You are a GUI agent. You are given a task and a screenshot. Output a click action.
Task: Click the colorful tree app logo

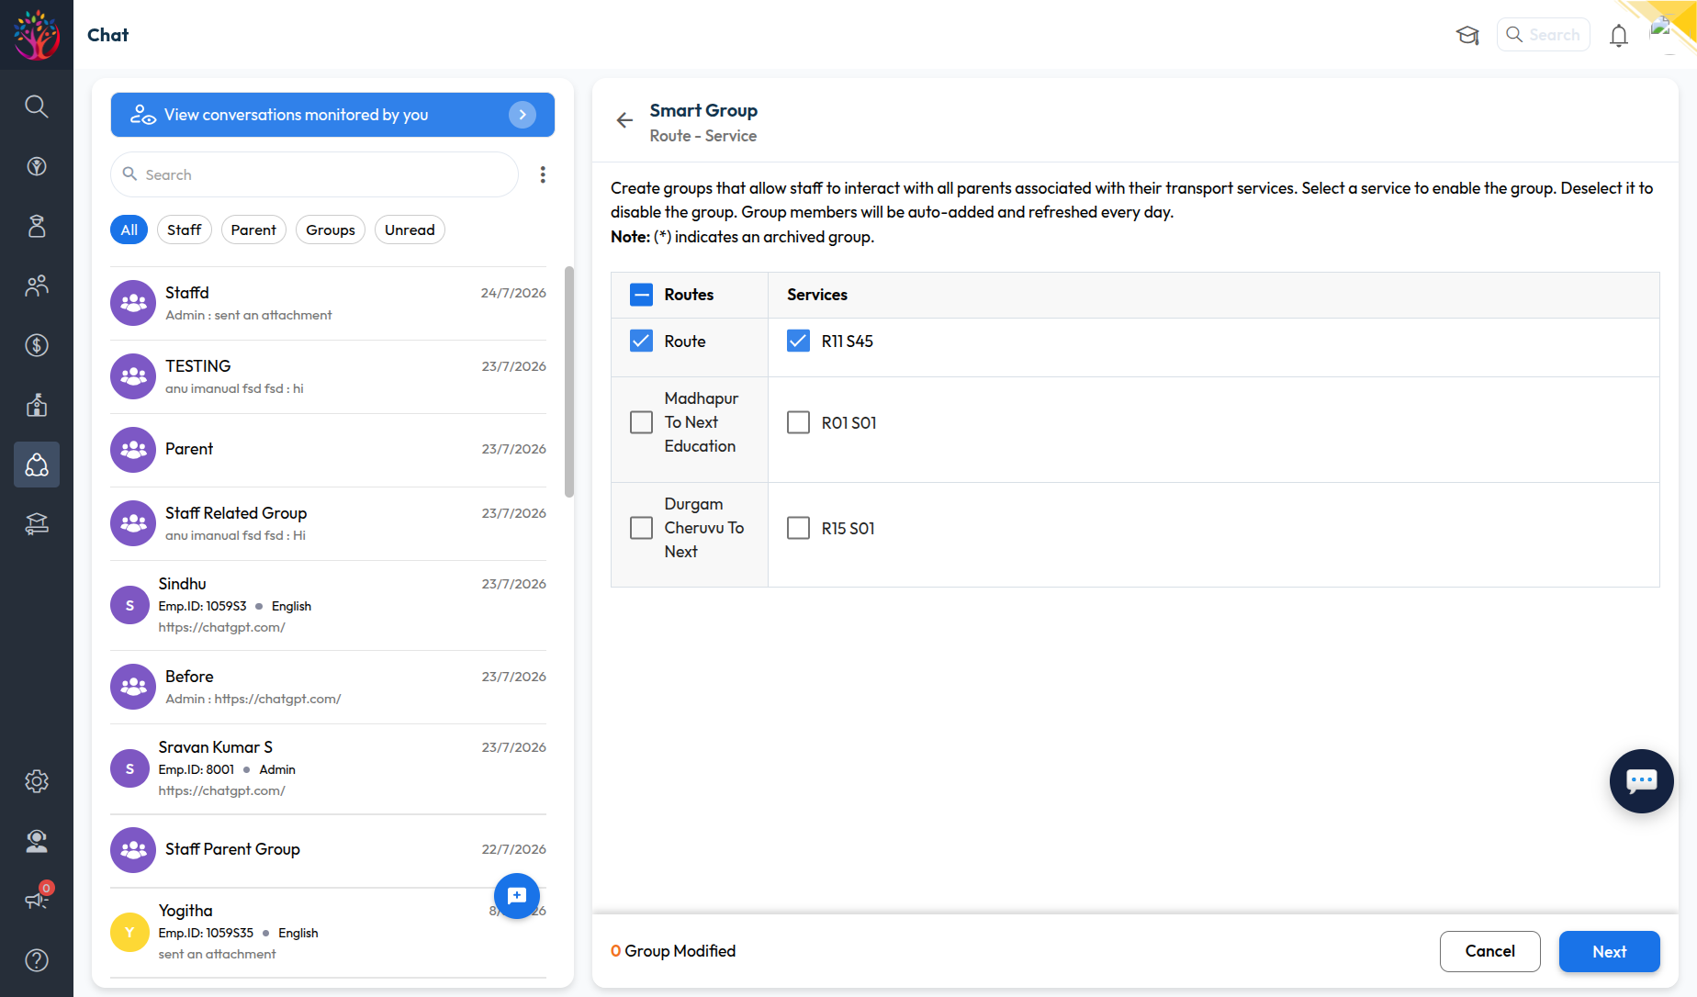click(x=37, y=35)
